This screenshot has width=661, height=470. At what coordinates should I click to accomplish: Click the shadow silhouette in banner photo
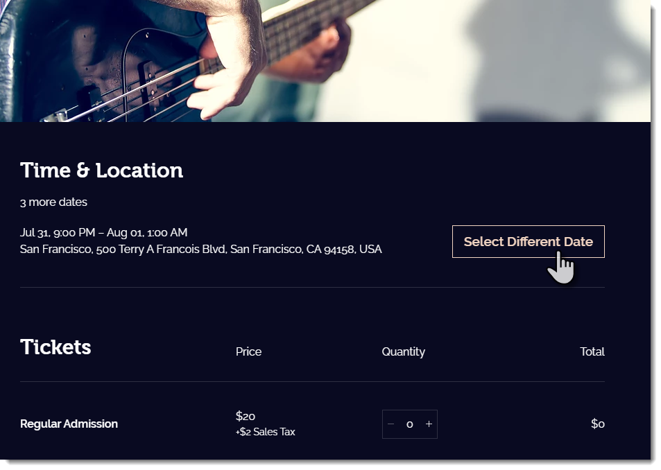tap(548, 55)
